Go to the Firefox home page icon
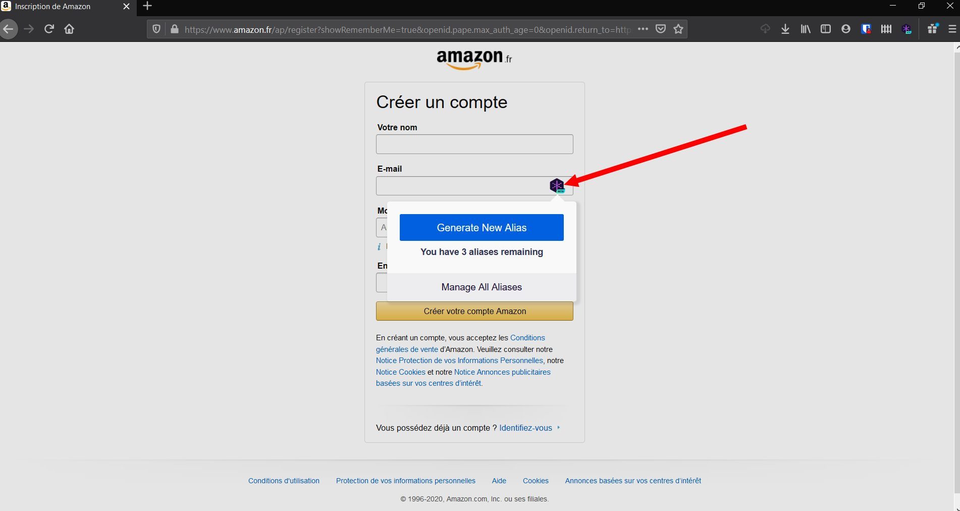Viewport: 960px width, 511px height. pyautogui.click(x=69, y=29)
